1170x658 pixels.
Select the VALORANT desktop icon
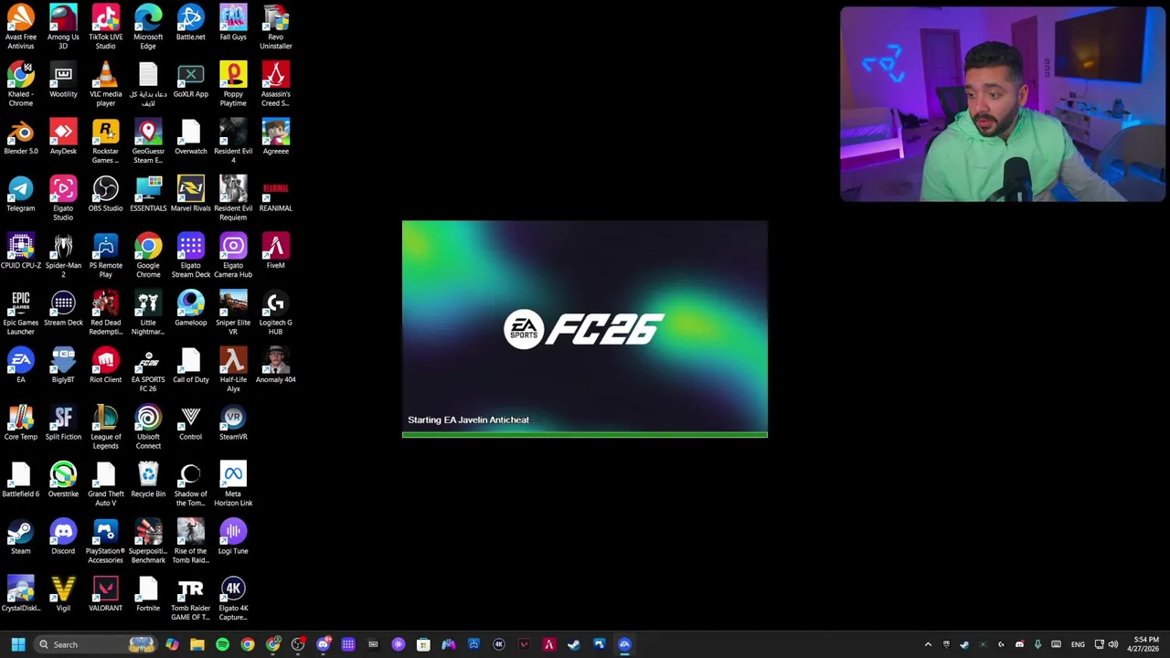(x=105, y=594)
